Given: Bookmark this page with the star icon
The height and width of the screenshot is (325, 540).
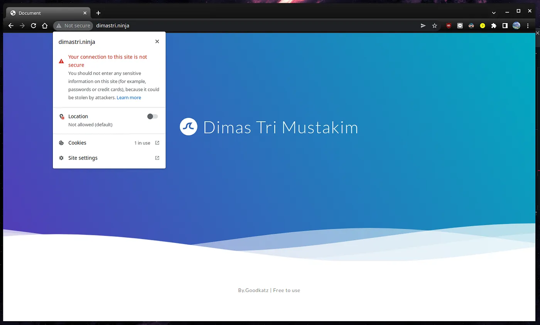Looking at the screenshot, I should pos(435,26).
